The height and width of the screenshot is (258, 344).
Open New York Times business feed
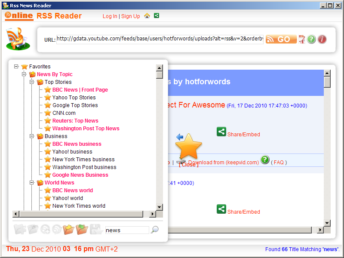click(83, 159)
